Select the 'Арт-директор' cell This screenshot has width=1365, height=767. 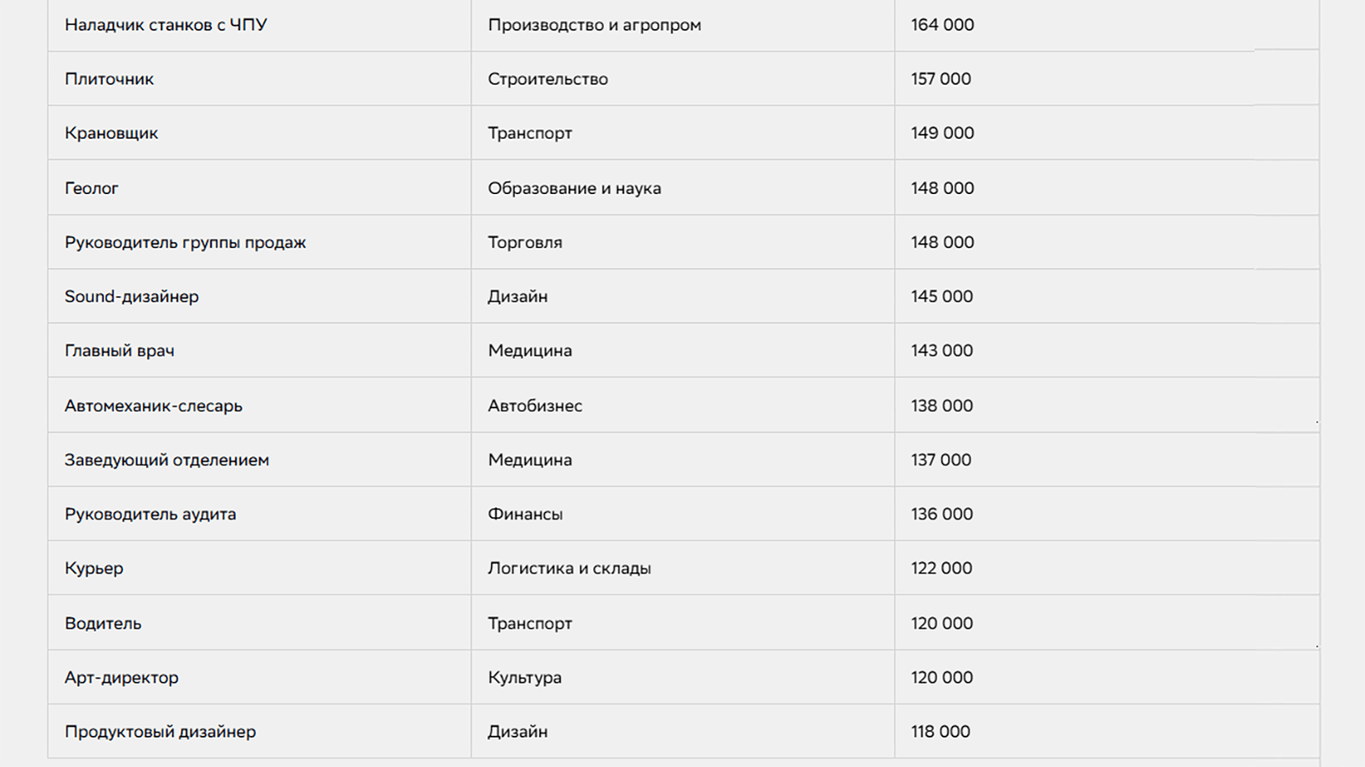[x=121, y=678]
